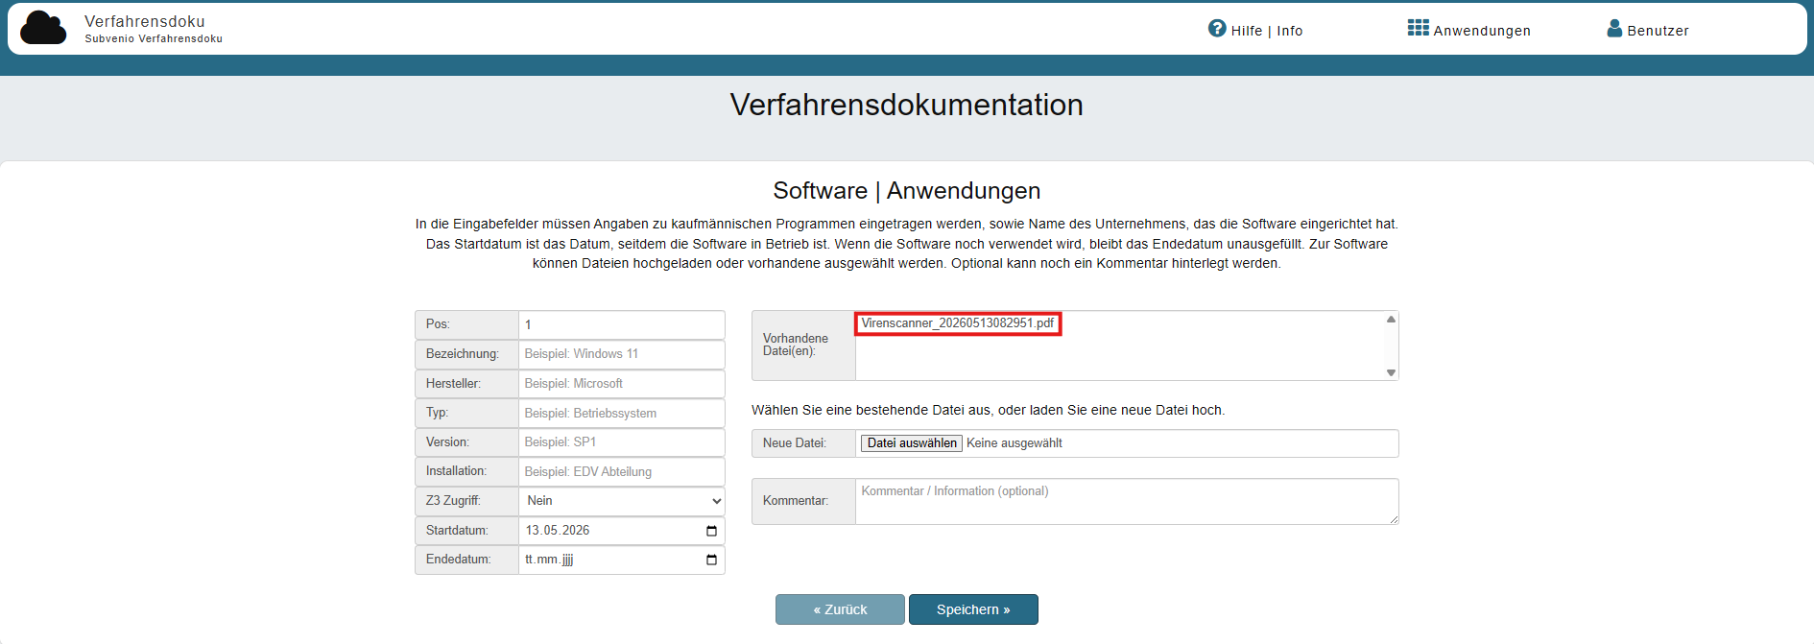Select file Virenscanner_20260513082951.pdf in list

[958, 323]
